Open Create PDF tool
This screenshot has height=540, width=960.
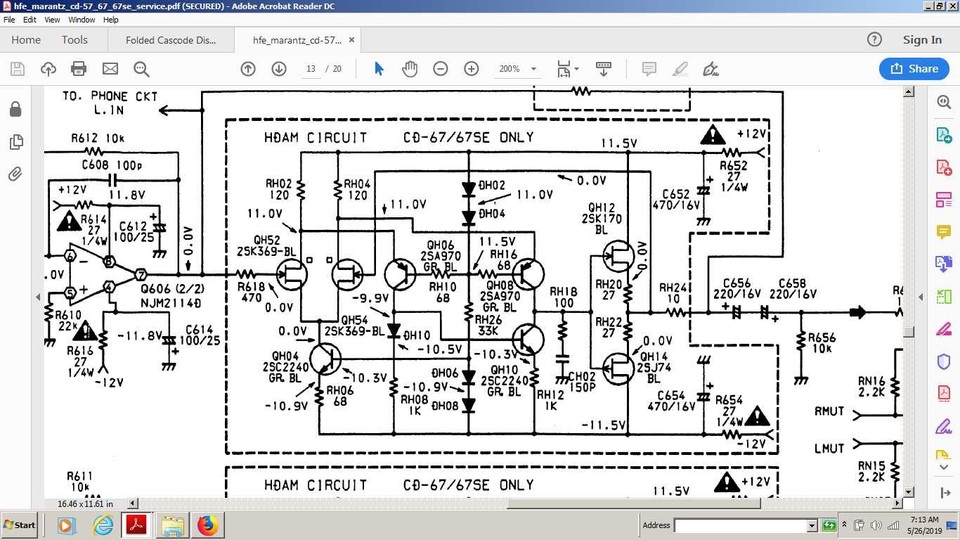943,167
